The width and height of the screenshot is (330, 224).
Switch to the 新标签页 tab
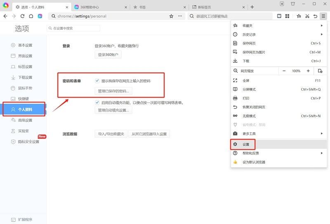coord(218,7)
